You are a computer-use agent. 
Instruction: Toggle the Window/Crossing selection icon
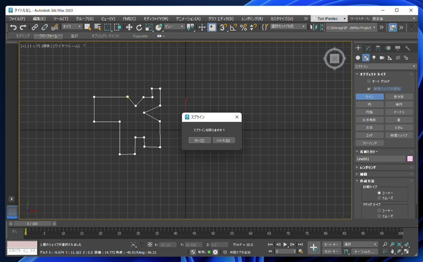(117, 28)
